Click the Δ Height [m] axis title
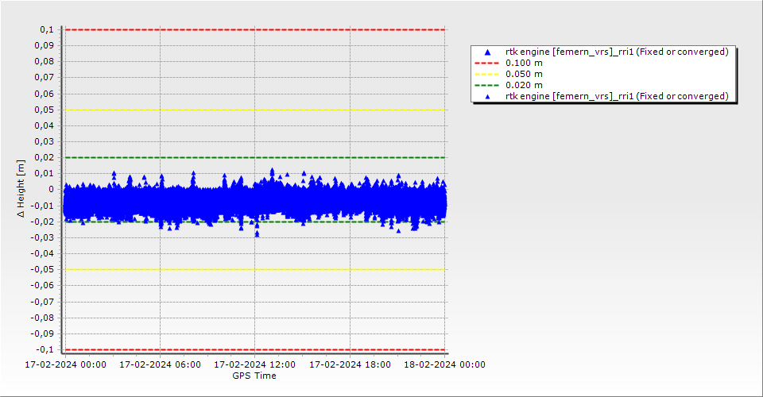 tap(21, 189)
